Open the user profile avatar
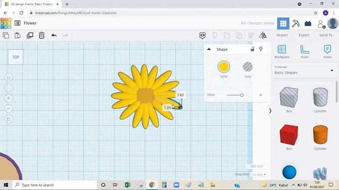The height and width of the screenshot is (190, 339). pos(333,23)
